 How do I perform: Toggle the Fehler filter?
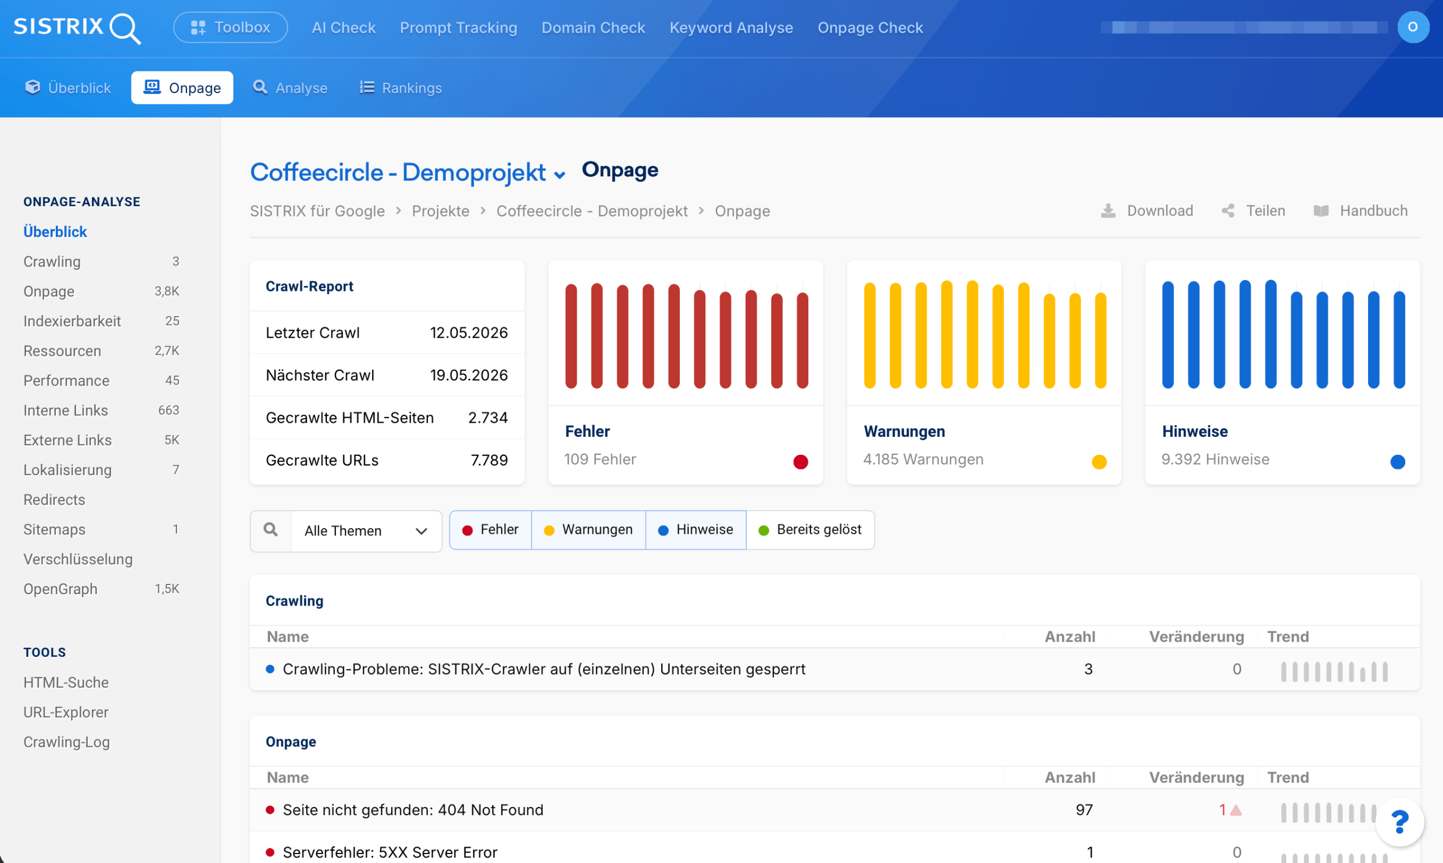click(490, 530)
